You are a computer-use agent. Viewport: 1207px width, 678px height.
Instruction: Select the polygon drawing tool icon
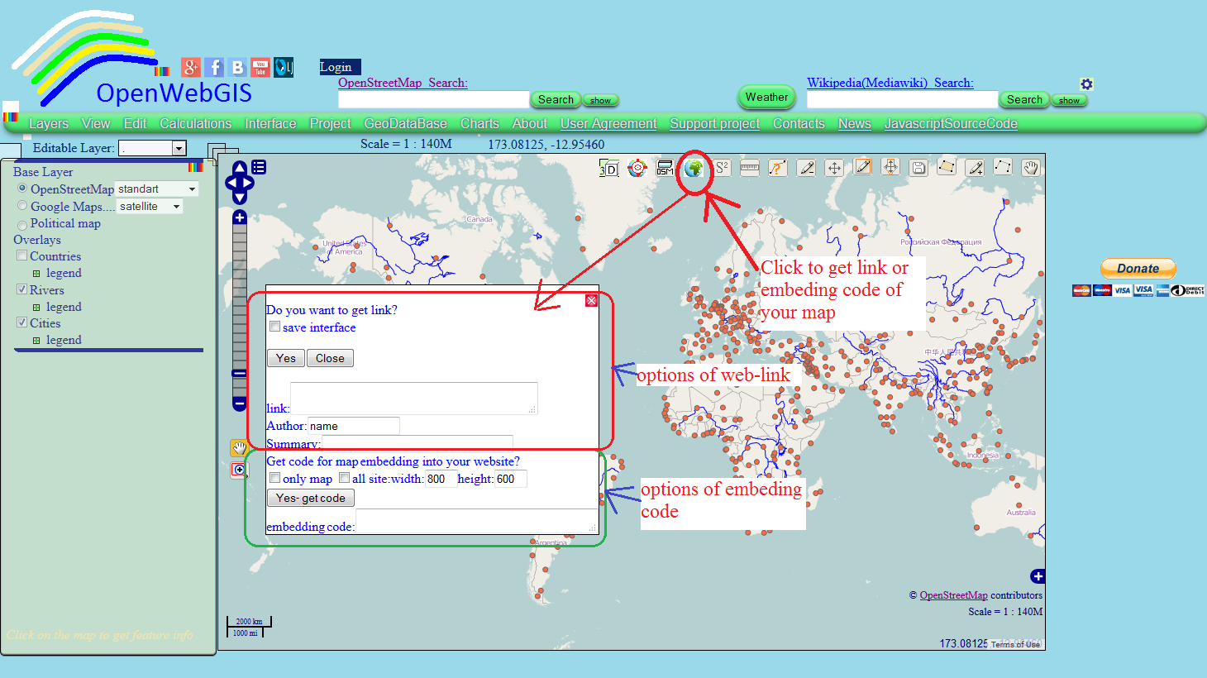947,168
